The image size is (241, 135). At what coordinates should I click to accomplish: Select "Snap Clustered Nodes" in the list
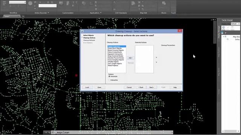(116, 56)
